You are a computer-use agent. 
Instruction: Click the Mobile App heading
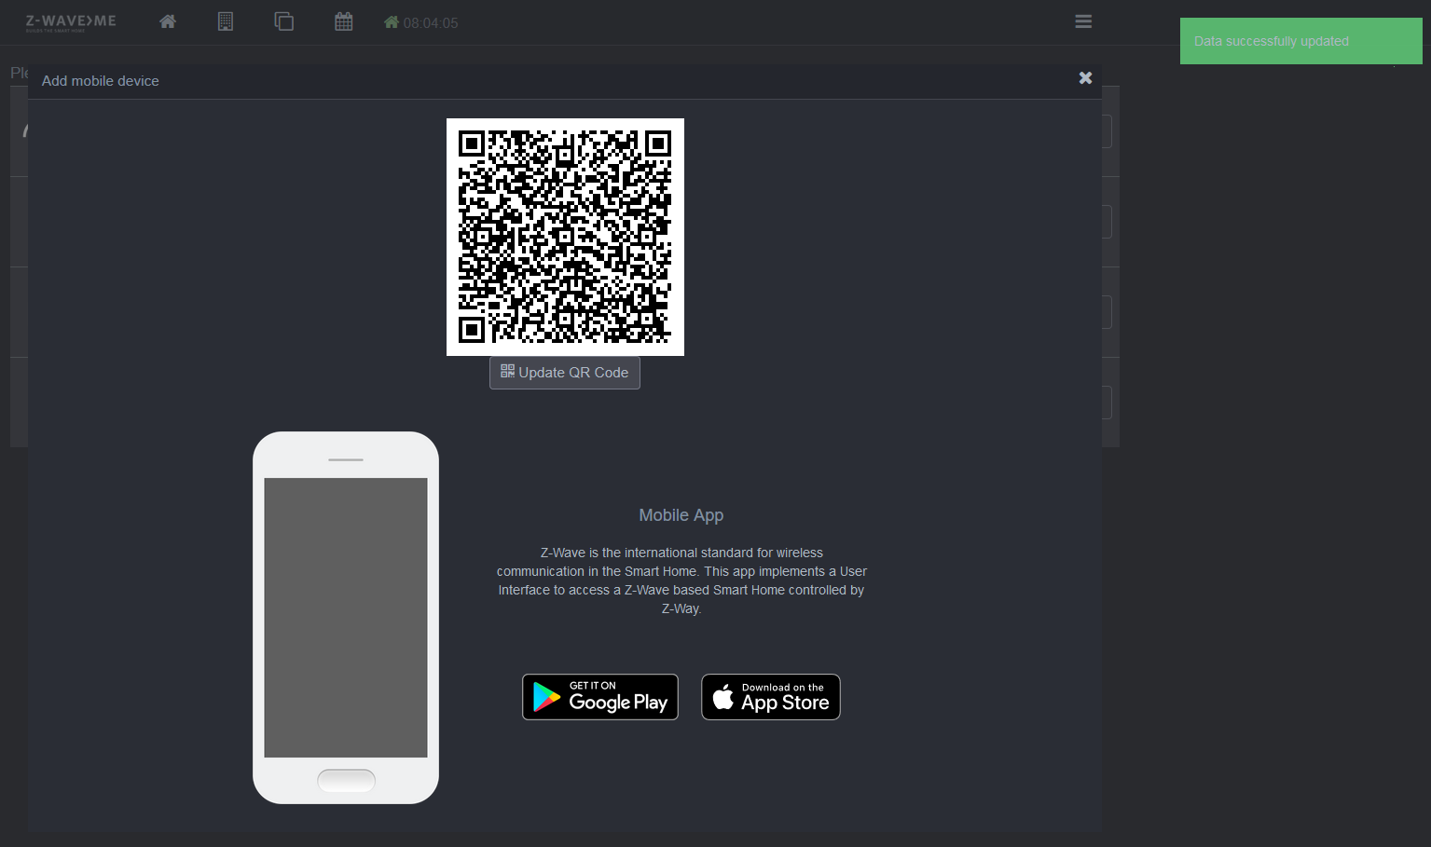681,515
